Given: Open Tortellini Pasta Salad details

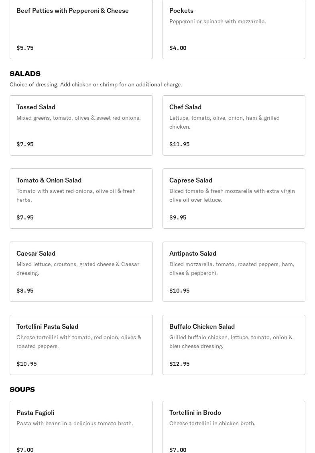Looking at the screenshot, I should [81, 344].
